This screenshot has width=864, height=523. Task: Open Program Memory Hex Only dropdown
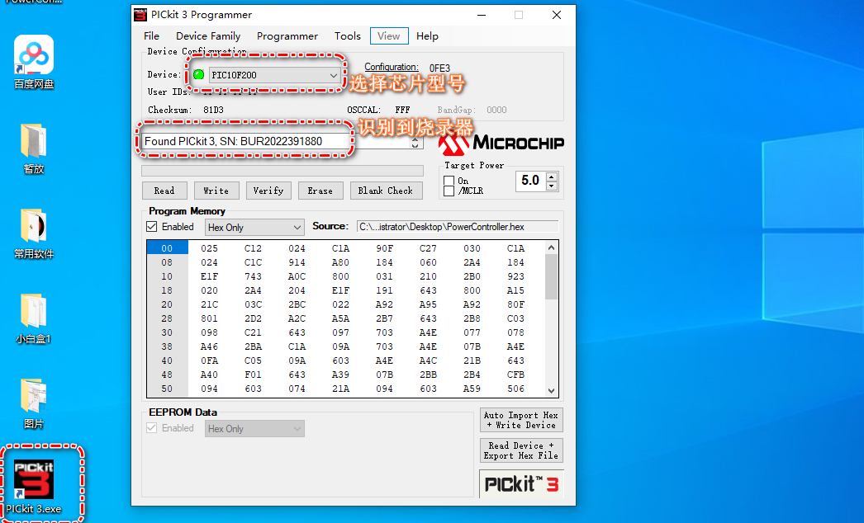coord(254,228)
